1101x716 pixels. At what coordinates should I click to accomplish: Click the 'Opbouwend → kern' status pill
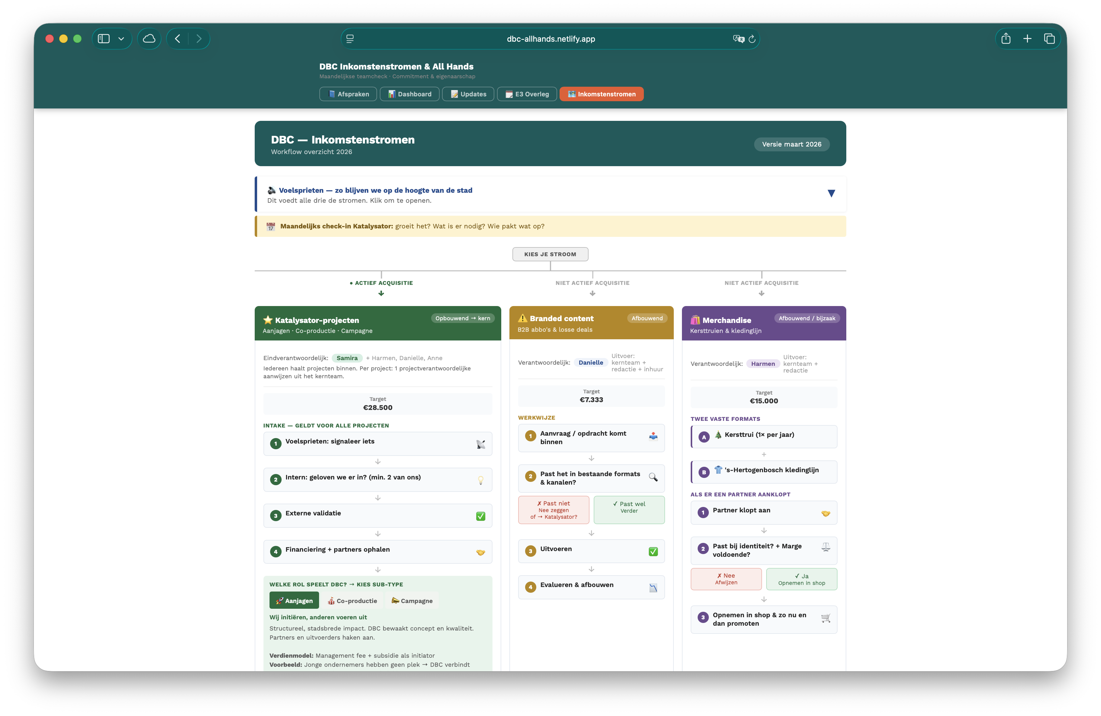[x=463, y=318]
